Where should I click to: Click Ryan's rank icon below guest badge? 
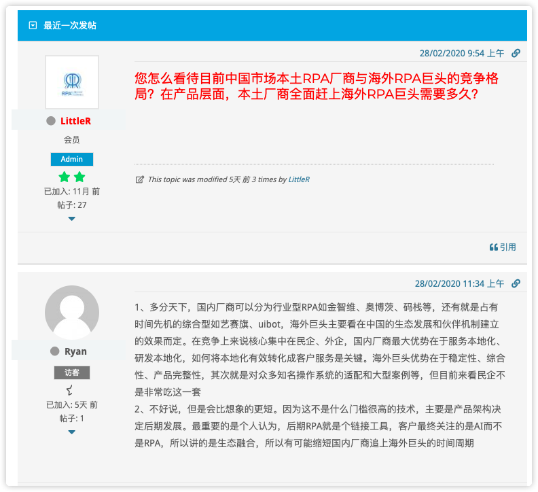(x=70, y=390)
